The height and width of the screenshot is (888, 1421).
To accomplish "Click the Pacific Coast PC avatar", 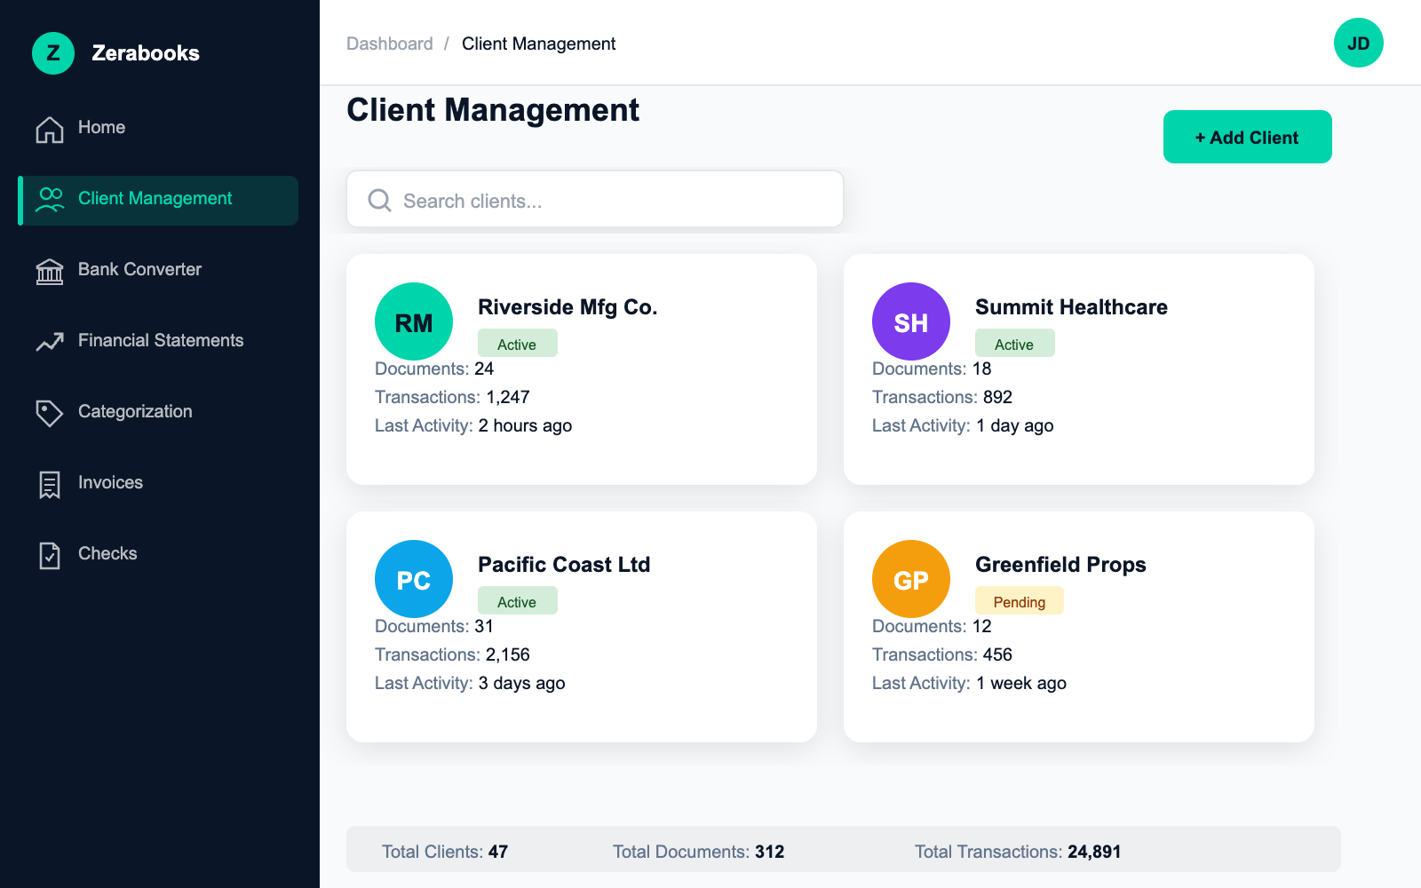I will 414,579.
